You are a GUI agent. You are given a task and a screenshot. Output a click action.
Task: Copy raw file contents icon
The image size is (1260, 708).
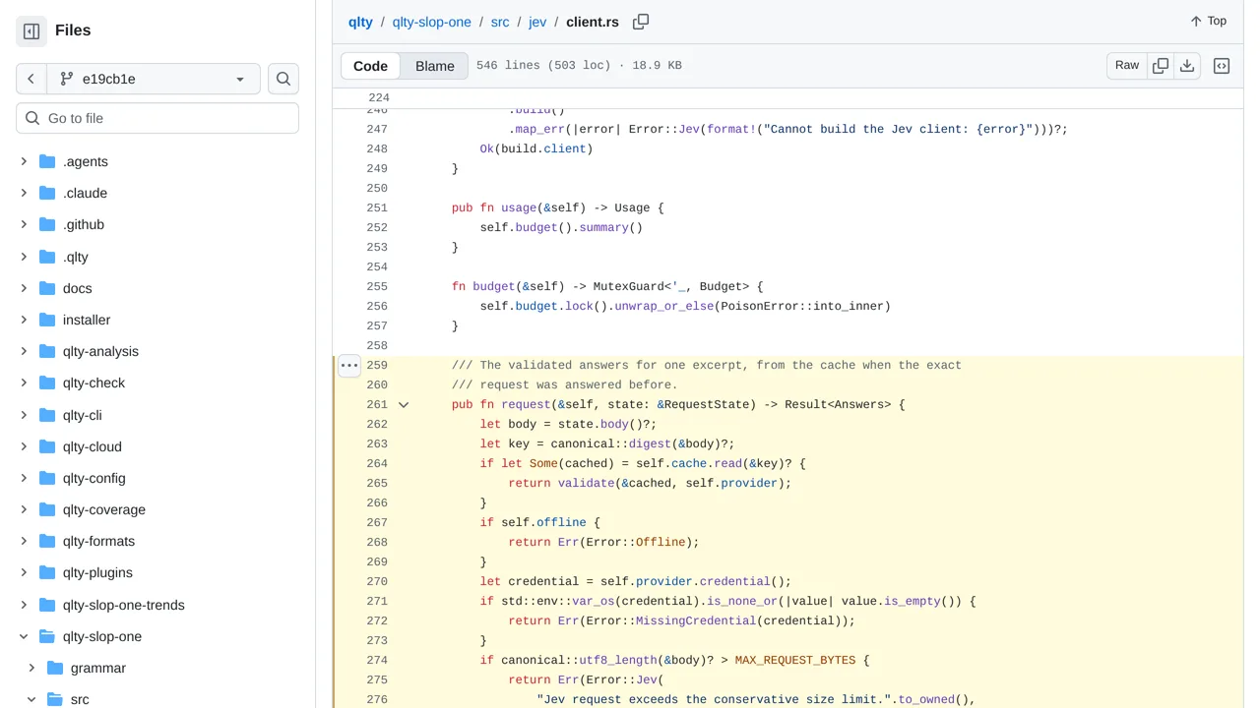pyautogui.click(x=1161, y=66)
